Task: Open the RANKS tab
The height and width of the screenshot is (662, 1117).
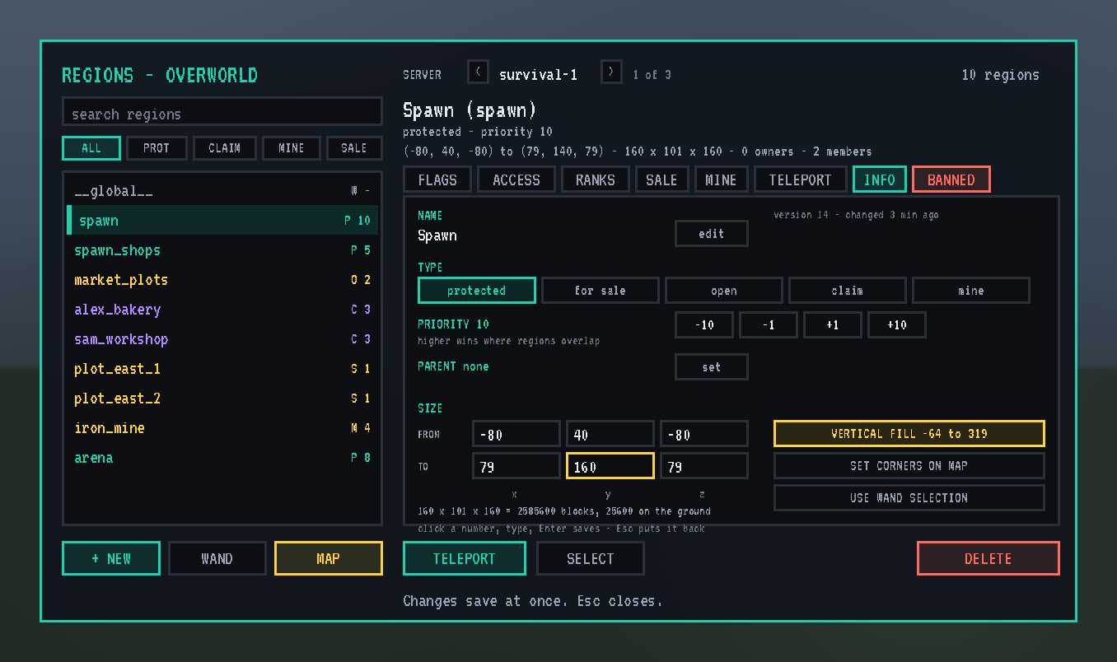Action: (x=596, y=179)
